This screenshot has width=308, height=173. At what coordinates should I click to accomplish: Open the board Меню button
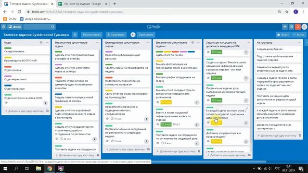[x=299, y=35]
